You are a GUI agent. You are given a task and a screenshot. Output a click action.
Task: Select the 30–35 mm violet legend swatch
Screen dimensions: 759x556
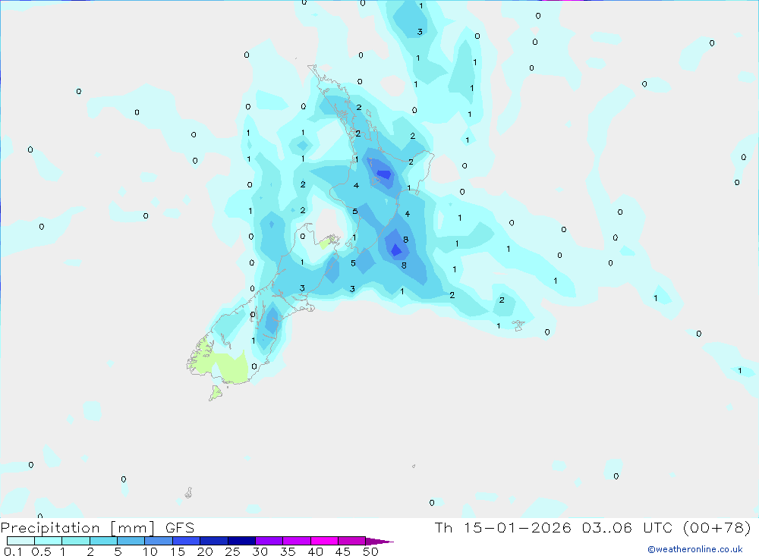[269, 541]
